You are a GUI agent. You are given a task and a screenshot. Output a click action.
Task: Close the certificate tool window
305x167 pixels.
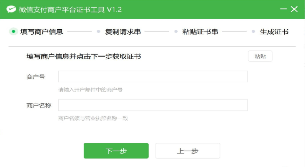coord(294,9)
